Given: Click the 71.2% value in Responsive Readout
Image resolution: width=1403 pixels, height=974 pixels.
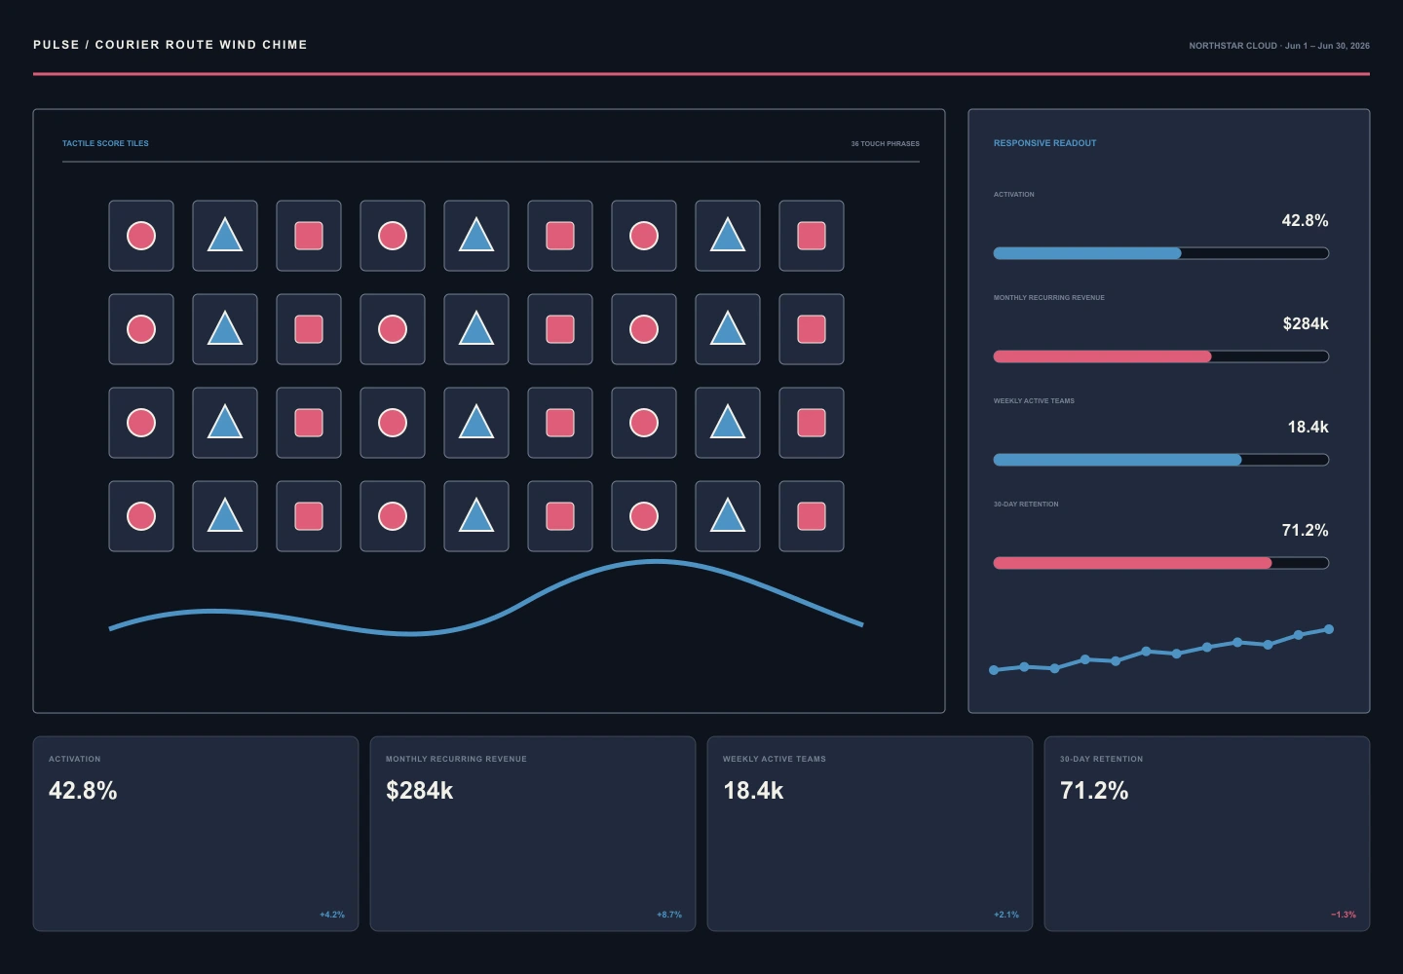Looking at the screenshot, I should click(1305, 530).
